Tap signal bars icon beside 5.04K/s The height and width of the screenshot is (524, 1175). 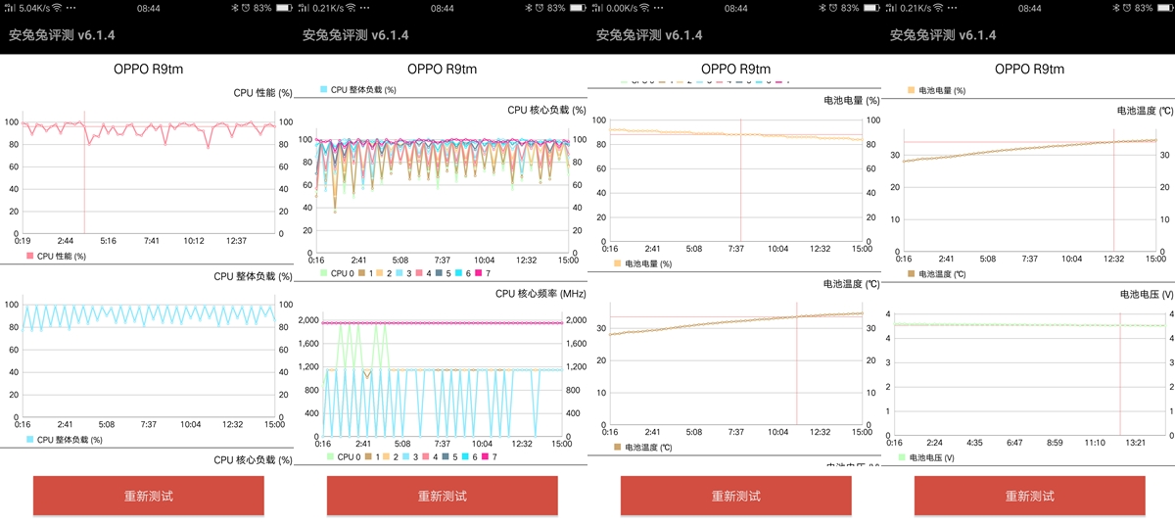11,8
